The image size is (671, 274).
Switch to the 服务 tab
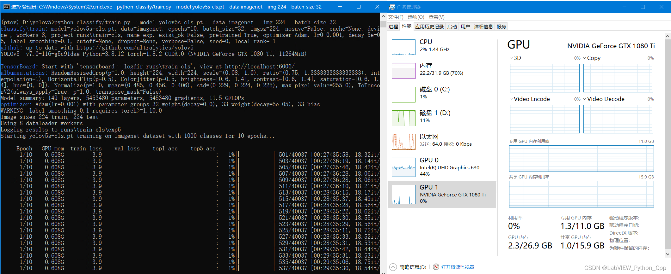tap(501, 27)
